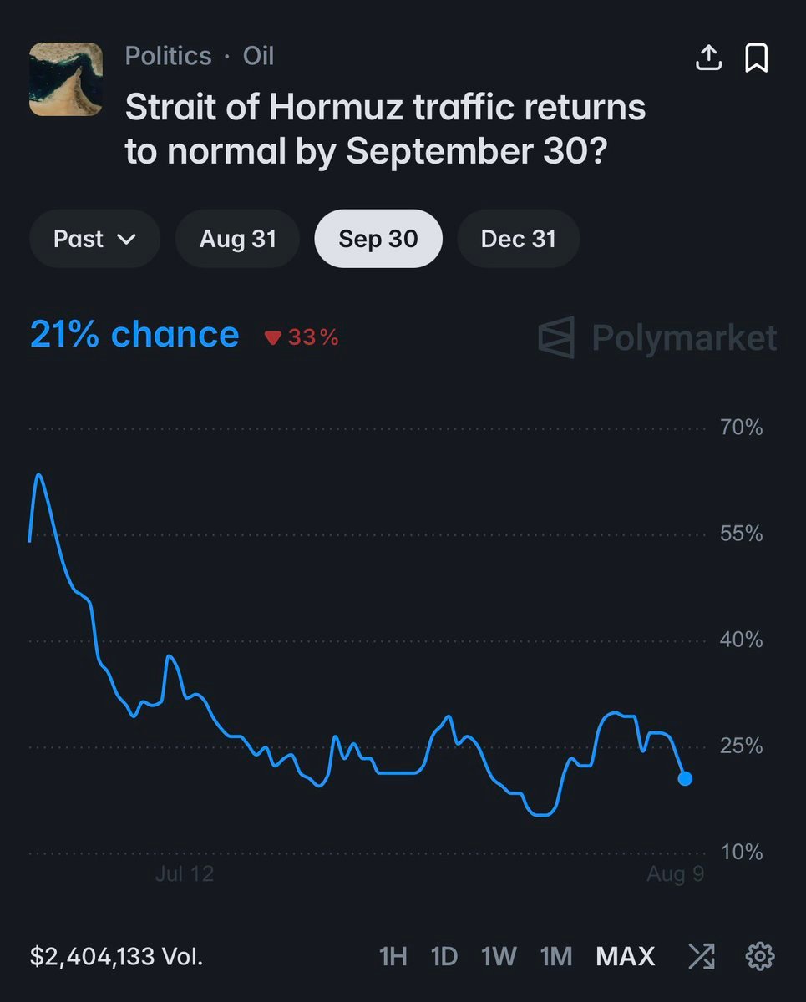Viewport: 806px width, 1002px height.
Task: Open the Politics category link
Action: tap(168, 56)
